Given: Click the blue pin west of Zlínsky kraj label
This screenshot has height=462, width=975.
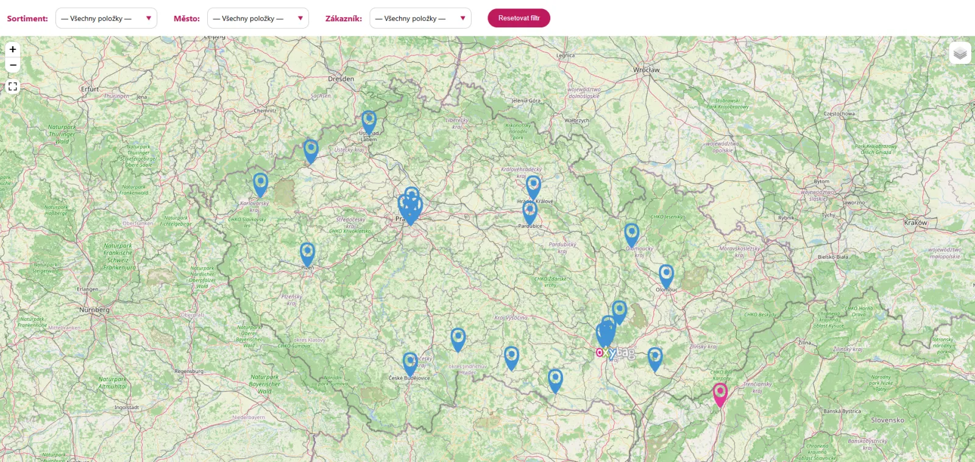Looking at the screenshot, I should 654,360.
